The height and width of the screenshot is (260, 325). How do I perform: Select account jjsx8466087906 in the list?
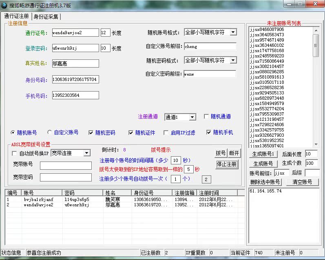267,29
